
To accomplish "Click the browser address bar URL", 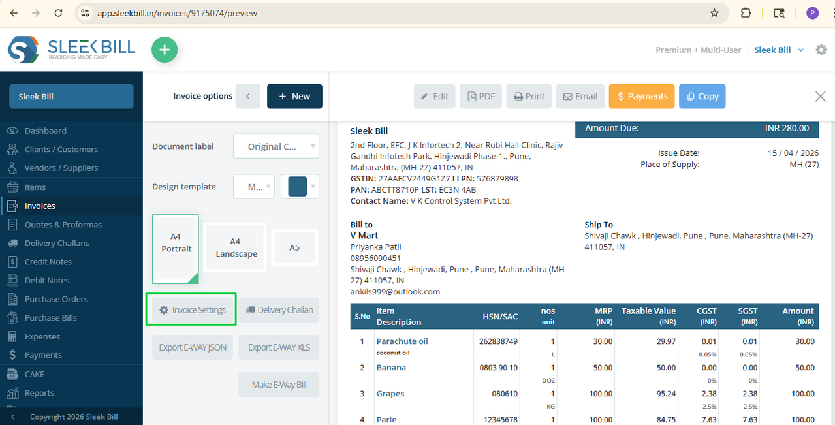I will [178, 13].
